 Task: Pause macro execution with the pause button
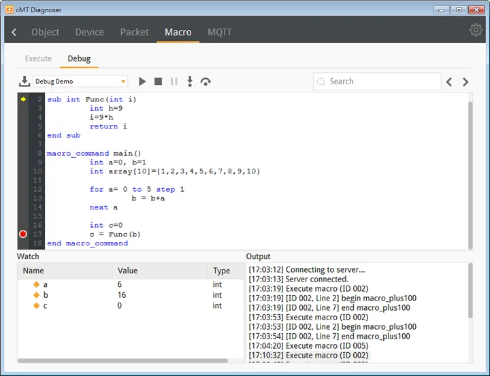coord(174,82)
